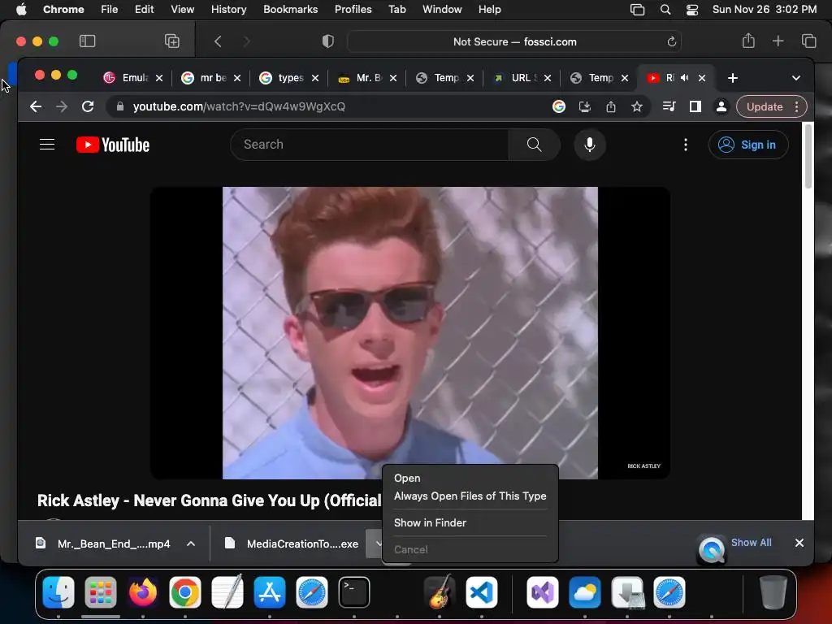Click the YouTube page scrollbar
832x624 pixels.
point(808,156)
